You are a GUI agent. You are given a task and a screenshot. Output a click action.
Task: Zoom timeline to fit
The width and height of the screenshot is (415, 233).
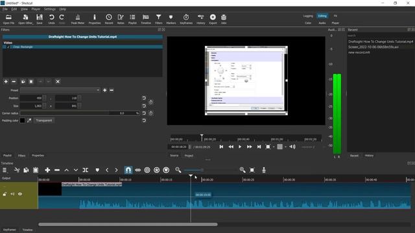click(x=252, y=170)
